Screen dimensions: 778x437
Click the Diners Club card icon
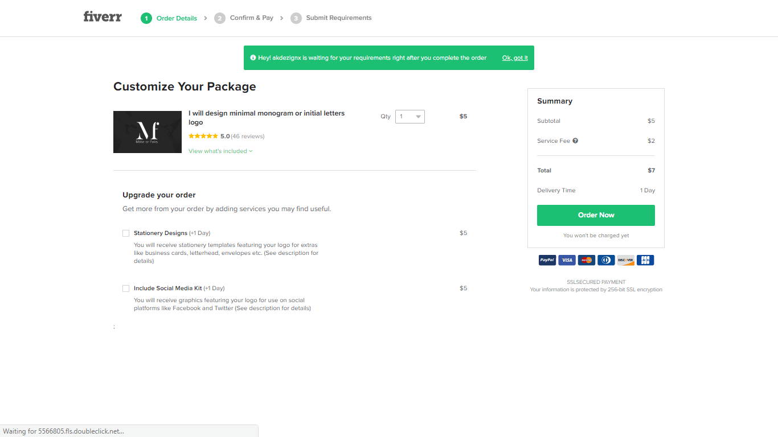(606, 260)
